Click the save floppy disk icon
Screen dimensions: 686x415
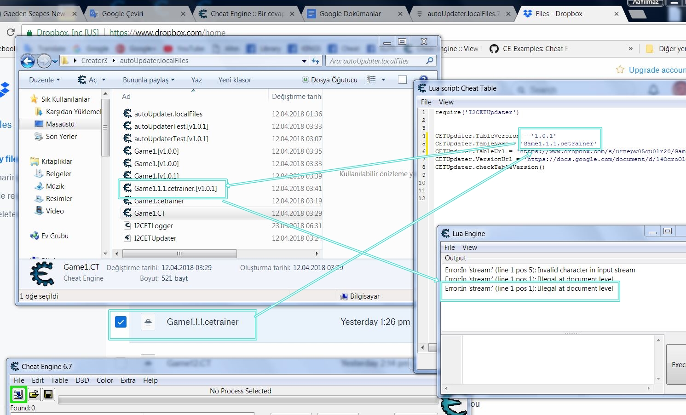coord(48,394)
